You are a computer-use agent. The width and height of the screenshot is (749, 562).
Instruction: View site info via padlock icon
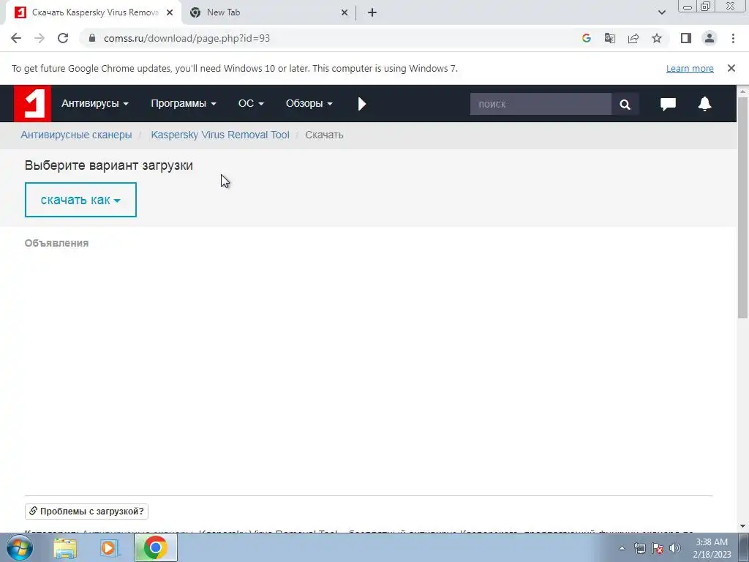coord(92,38)
